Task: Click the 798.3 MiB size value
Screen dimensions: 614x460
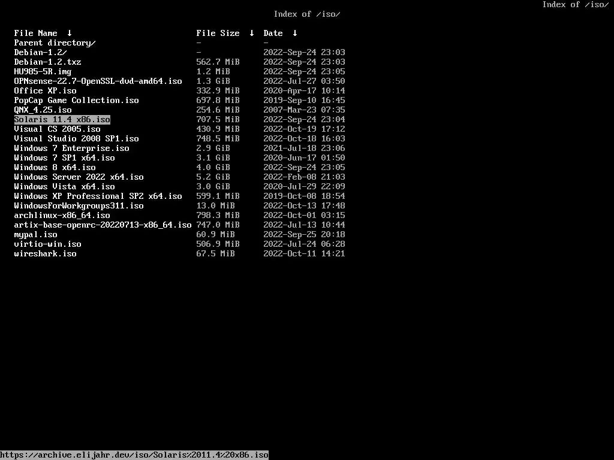Action: point(218,215)
